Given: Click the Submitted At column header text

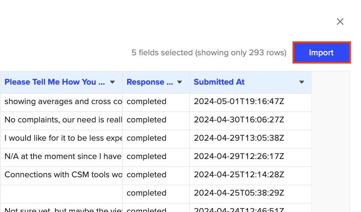Looking at the screenshot, I should 219,82.
